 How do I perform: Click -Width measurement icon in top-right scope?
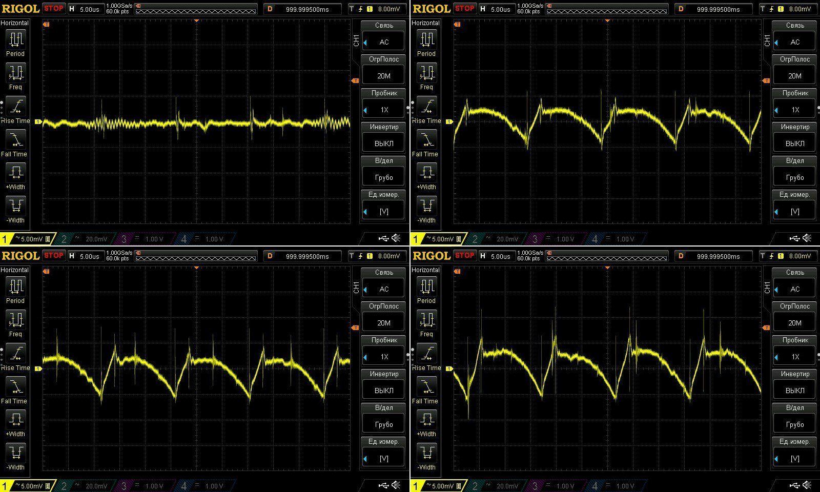pos(426,206)
